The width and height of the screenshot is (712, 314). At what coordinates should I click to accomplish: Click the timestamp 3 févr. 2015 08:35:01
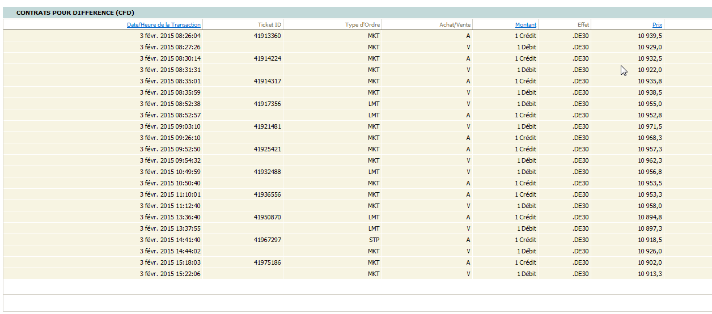coord(170,81)
